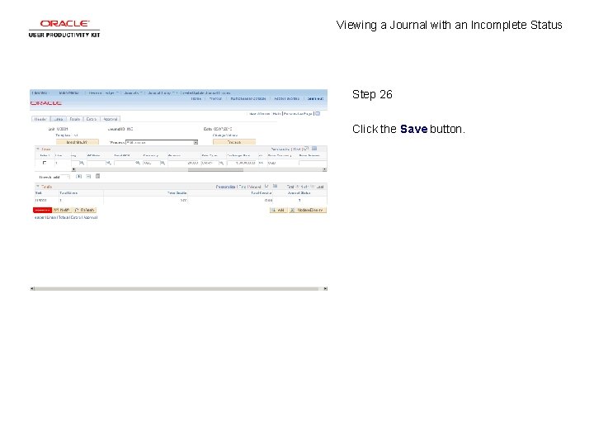Image resolution: width=594 pixels, height=446 pixels.
Task: Click the insert lines icon beside Lines to add
Action: pos(79,177)
